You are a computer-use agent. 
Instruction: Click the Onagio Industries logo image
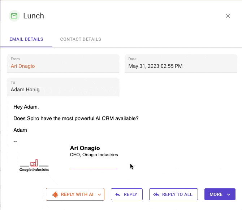[x=34, y=165]
